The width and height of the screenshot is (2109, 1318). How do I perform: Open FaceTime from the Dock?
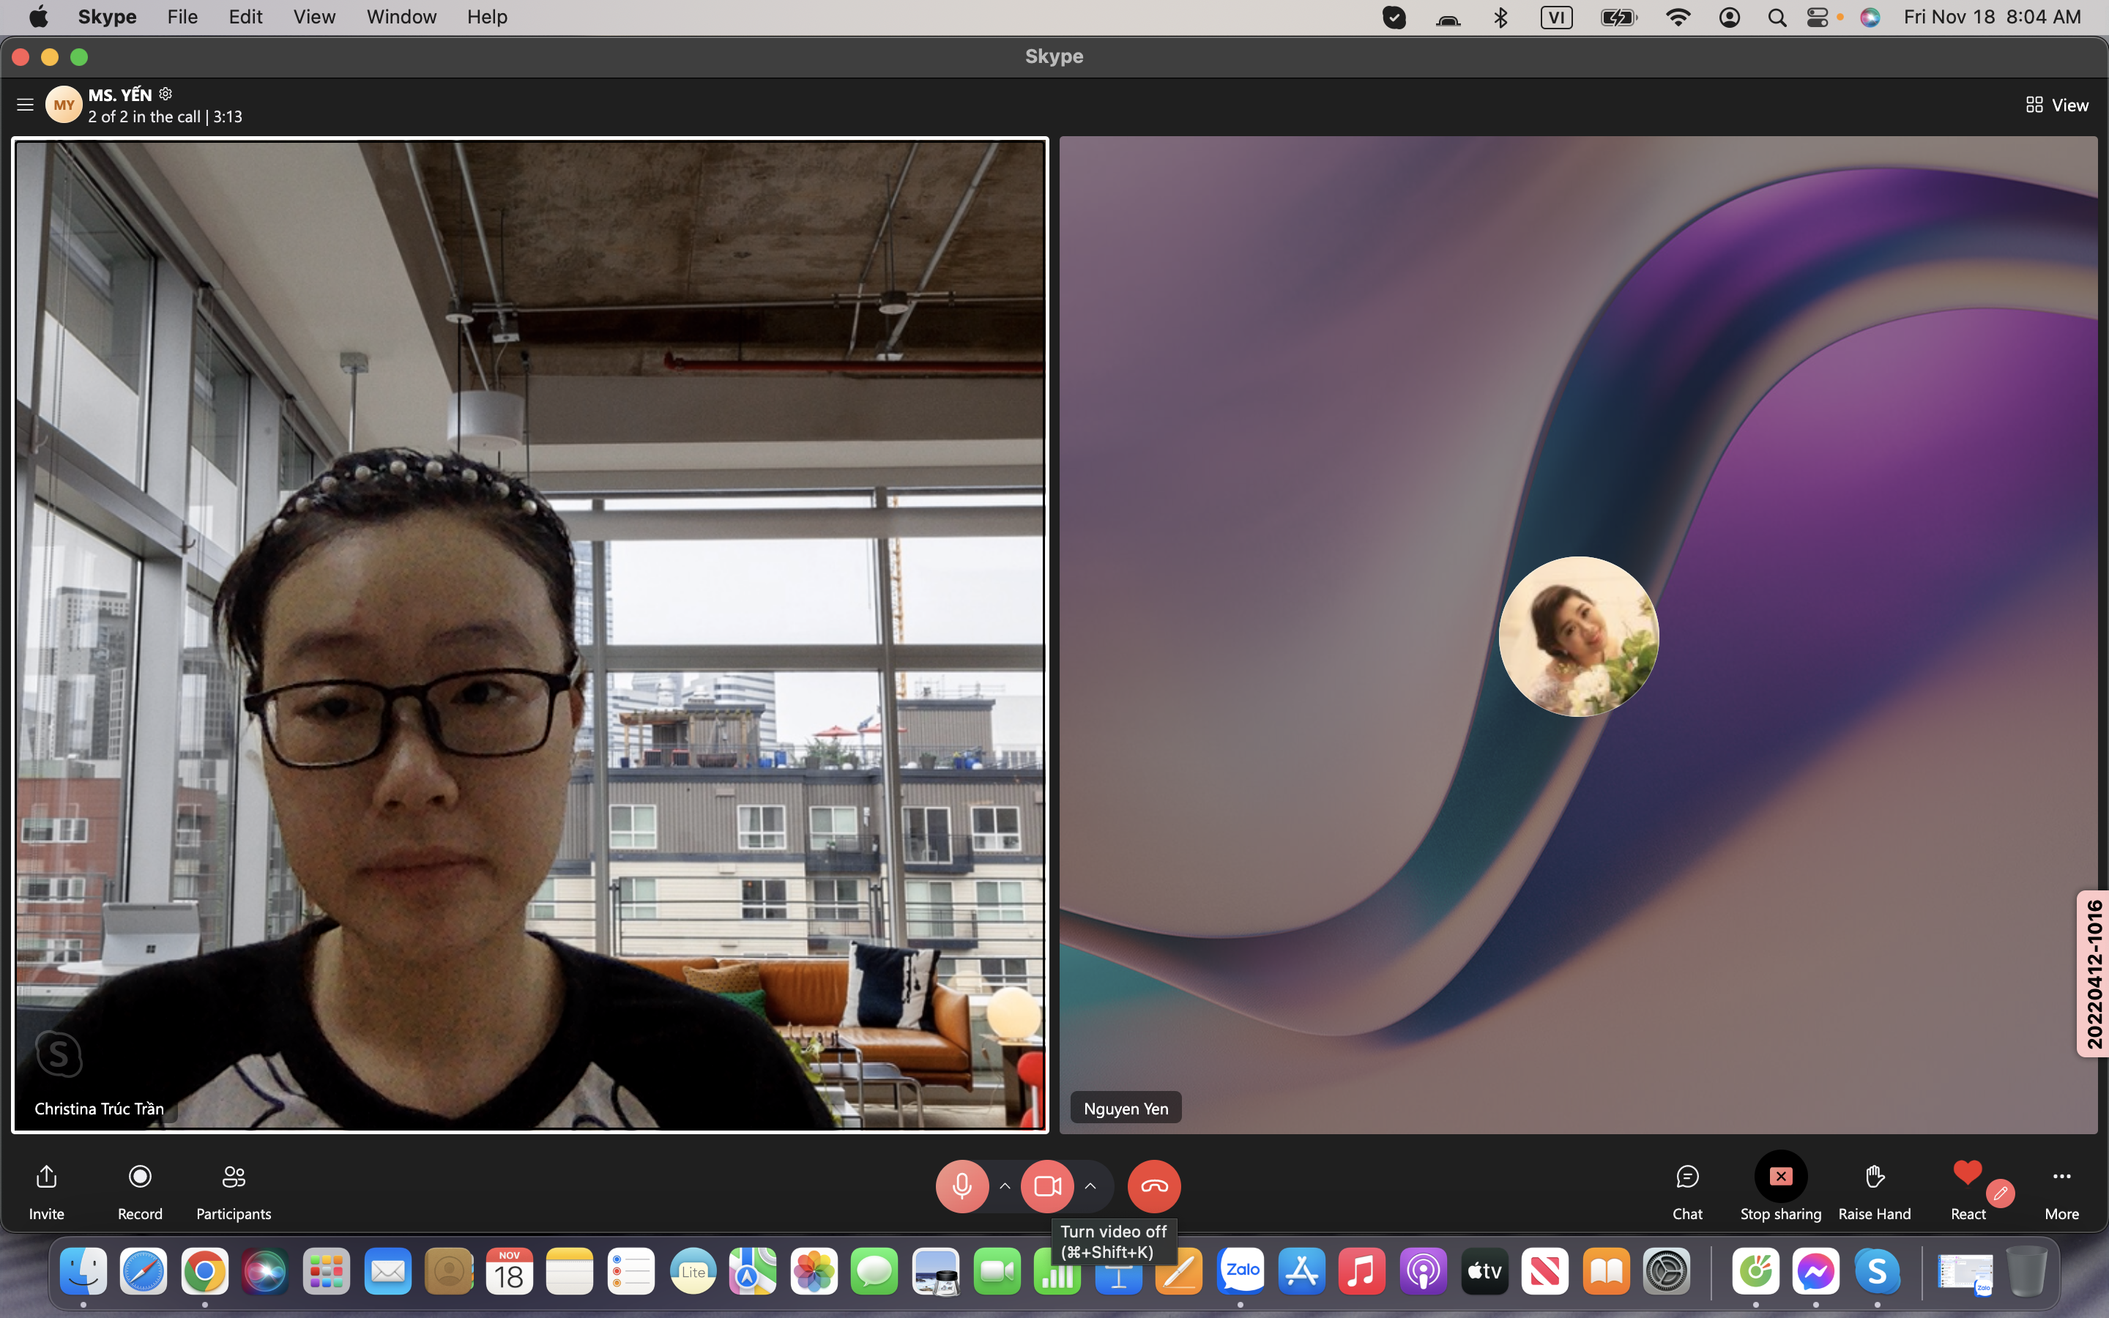[997, 1273]
